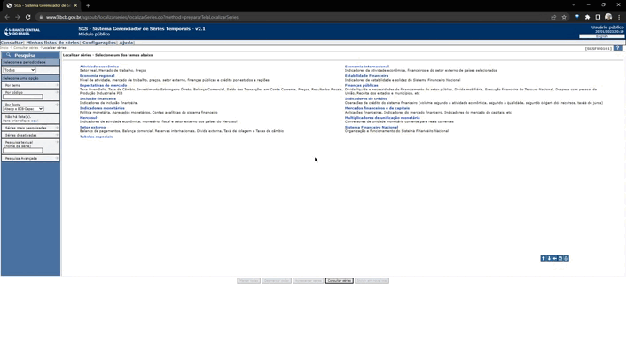
Task: Click the print icon in page toolbar
Action: (x=566, y=258)
